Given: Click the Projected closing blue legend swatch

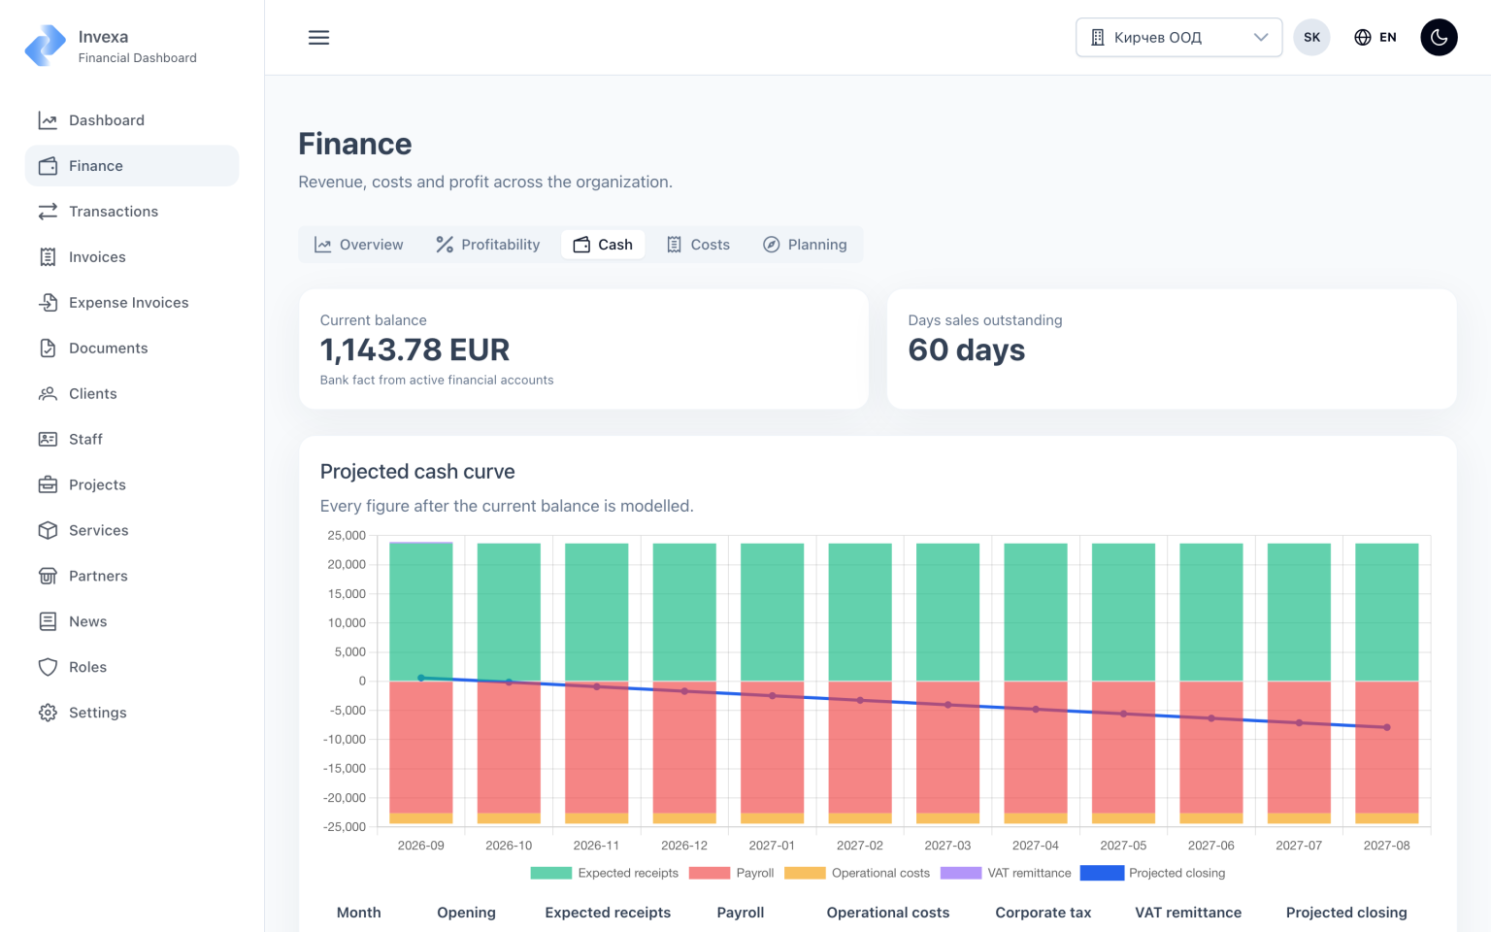Looking at the screenshot, I should coord(1102,874).
